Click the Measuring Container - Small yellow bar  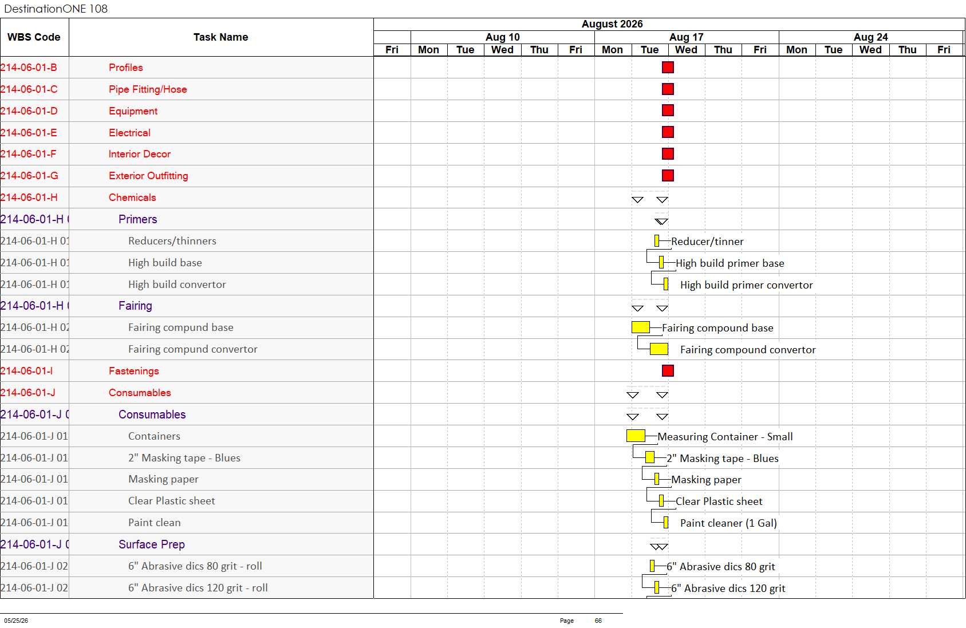click(636, 436)
